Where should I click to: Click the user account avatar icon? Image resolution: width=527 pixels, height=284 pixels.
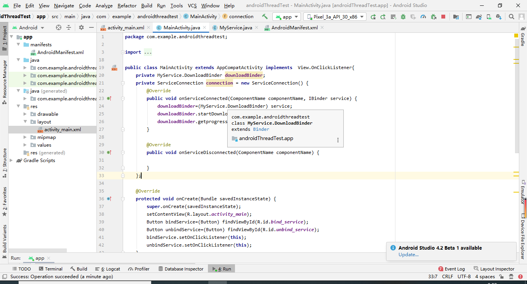click(522, 17)
